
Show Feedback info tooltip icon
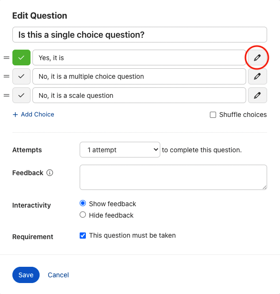(50, 173)
